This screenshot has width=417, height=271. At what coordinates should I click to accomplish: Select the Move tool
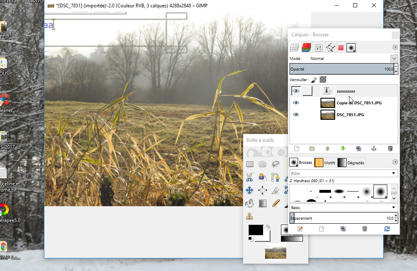(250, 190)
